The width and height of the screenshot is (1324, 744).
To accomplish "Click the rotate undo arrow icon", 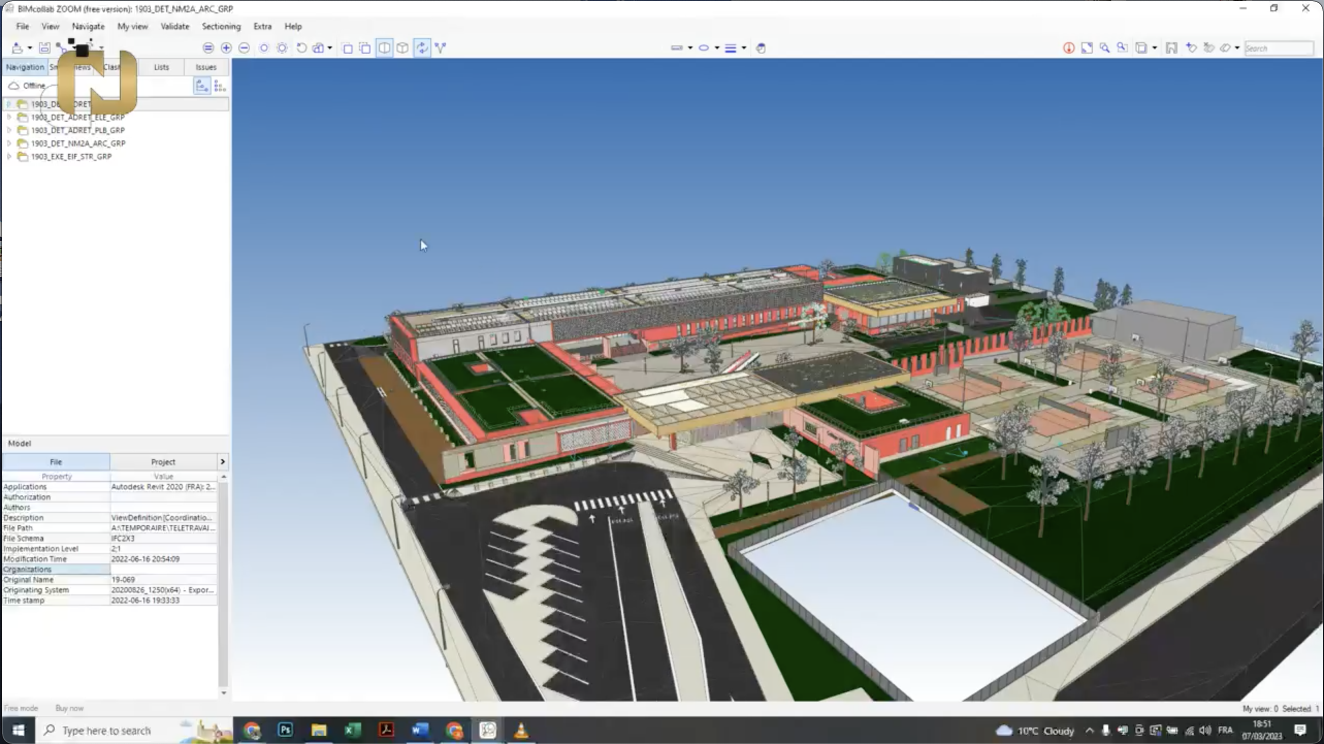I will (302, 48).
